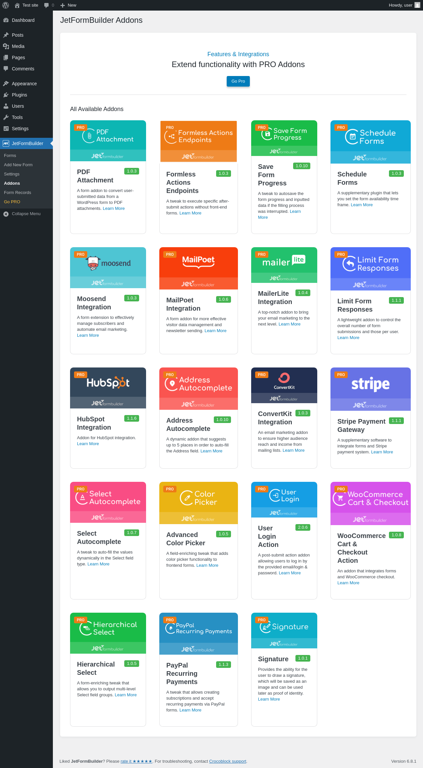Click the Posts pushpin icon

pyautogui.click(x=6, y=35)
